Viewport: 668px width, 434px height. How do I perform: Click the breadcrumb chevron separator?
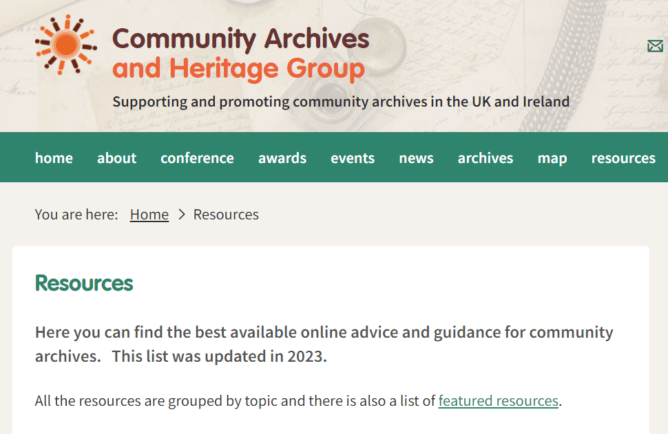pos(182,215)
